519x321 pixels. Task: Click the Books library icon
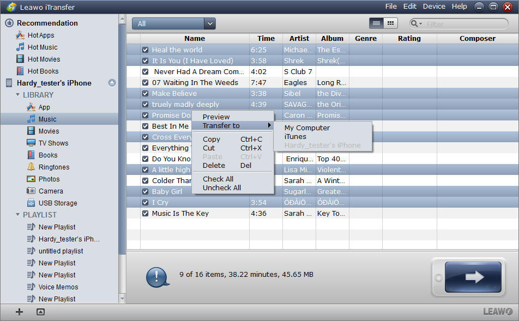coord(31,155)
